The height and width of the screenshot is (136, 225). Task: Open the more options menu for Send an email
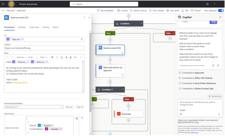(85, 17)
